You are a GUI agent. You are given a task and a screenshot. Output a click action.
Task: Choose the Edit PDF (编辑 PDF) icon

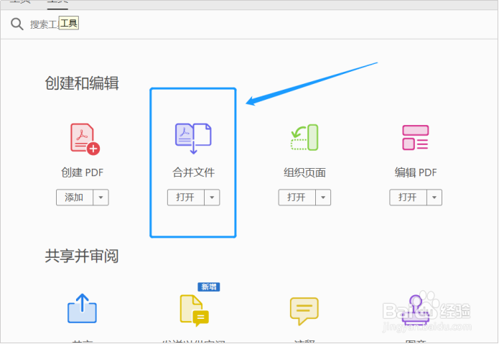coord(415,137)
